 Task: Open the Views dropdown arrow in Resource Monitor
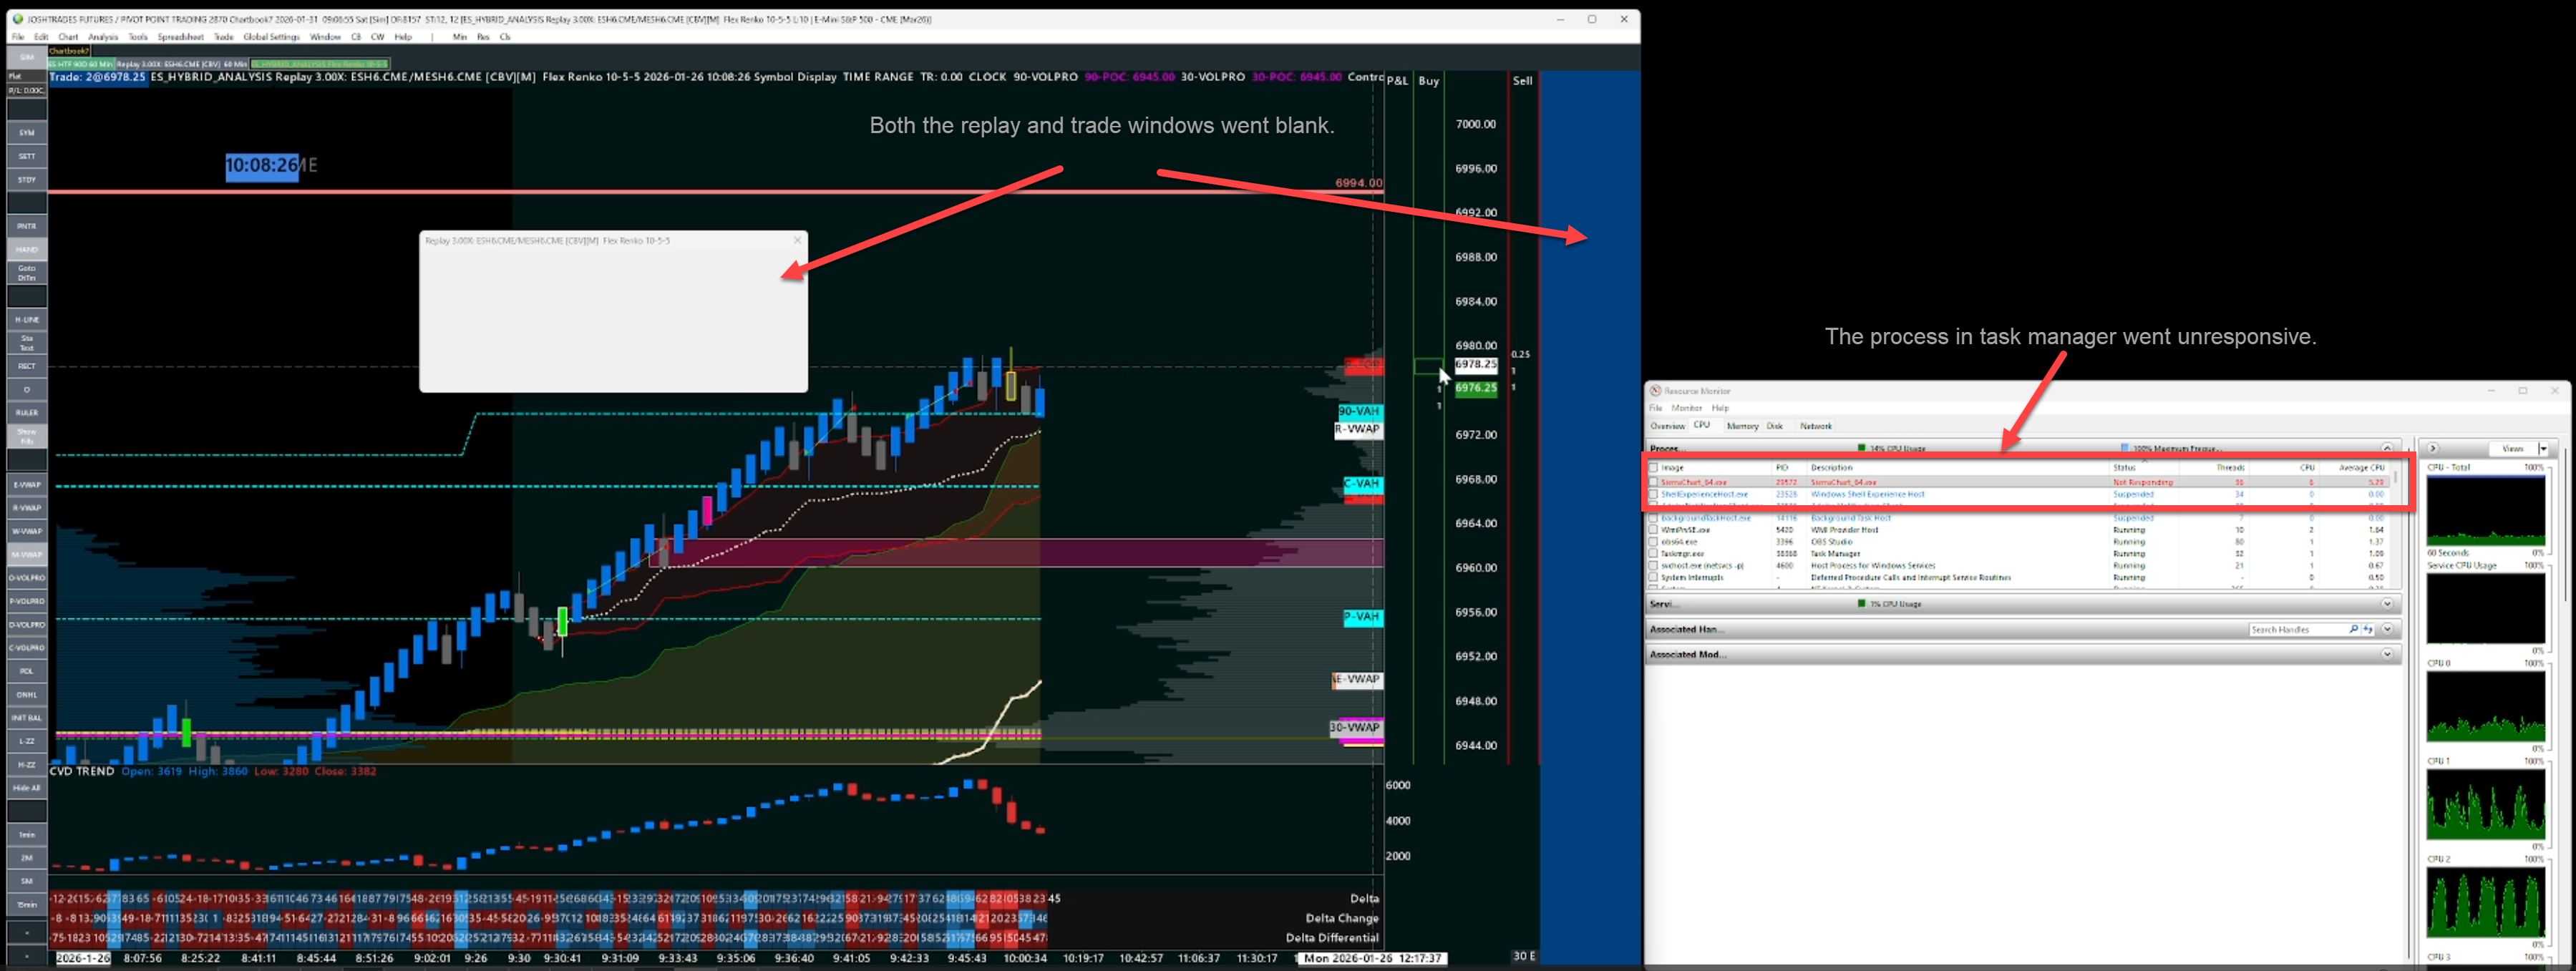click(2543, 449)
